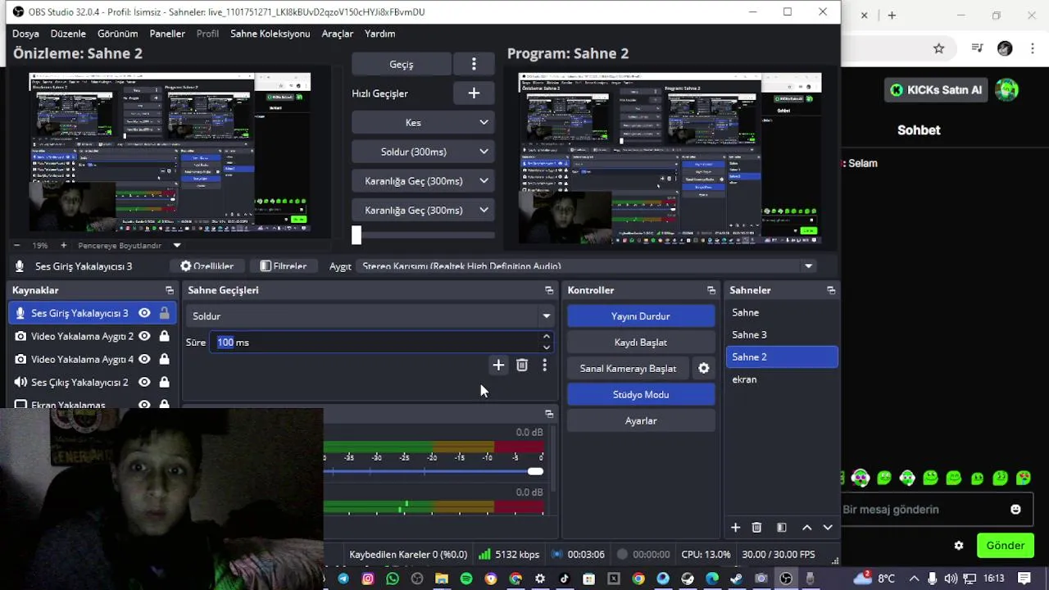Image resolution: width=1049 pixels, height=590 pixels.
Task: Bookmark the page with the star icon
Action: [x=939, y=48]
